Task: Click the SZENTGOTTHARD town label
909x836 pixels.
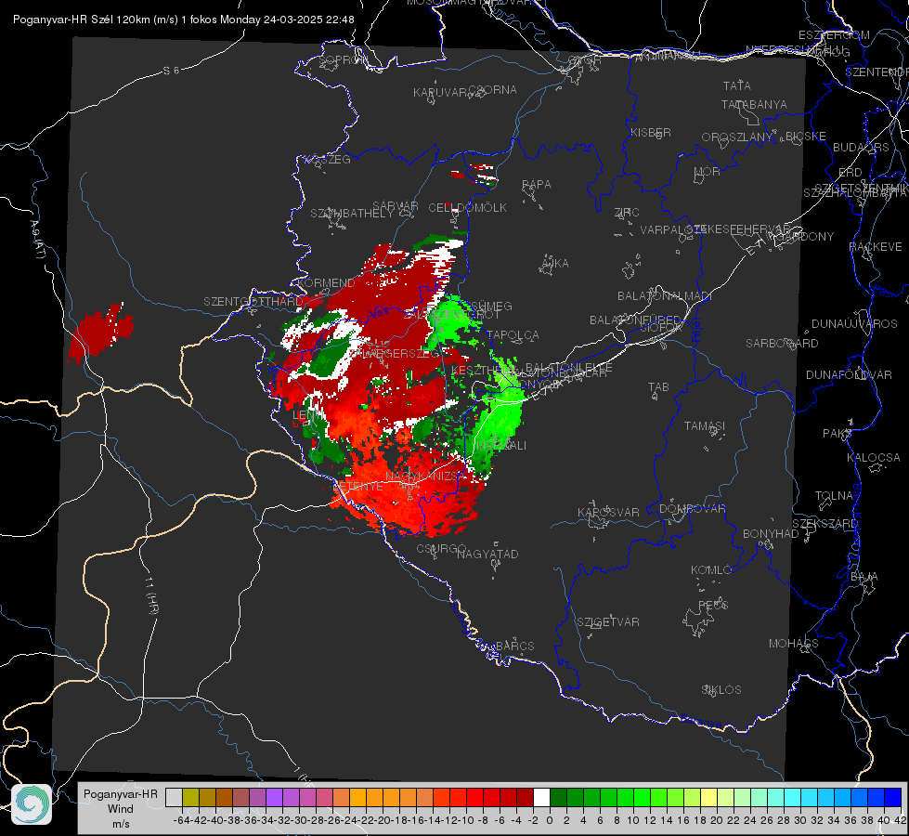Action: pyautogui.click(x=253, y=302)
